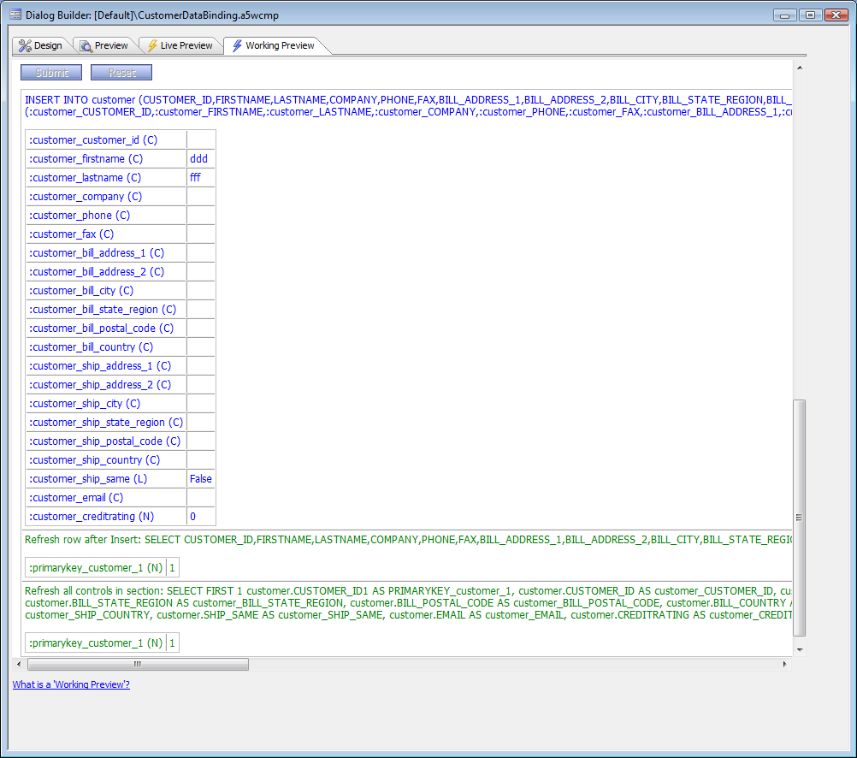Switch to the Preview tab
Screen dimensions: 857x758
(103, 45)
